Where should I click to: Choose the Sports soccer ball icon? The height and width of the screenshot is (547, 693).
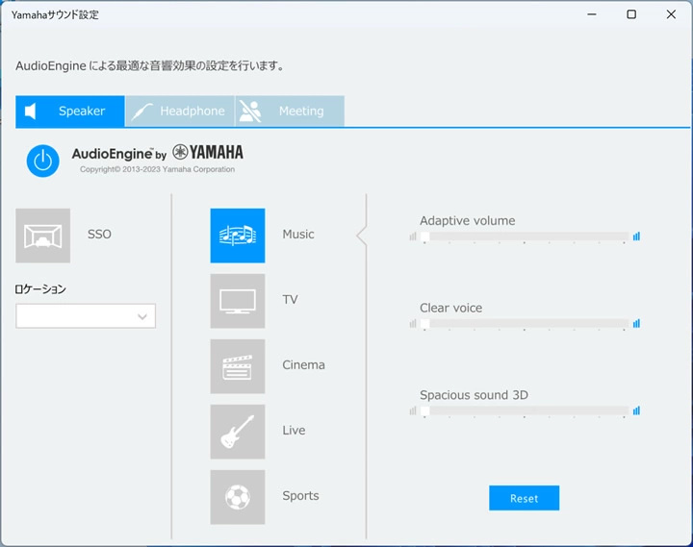(x=238, y=497)
